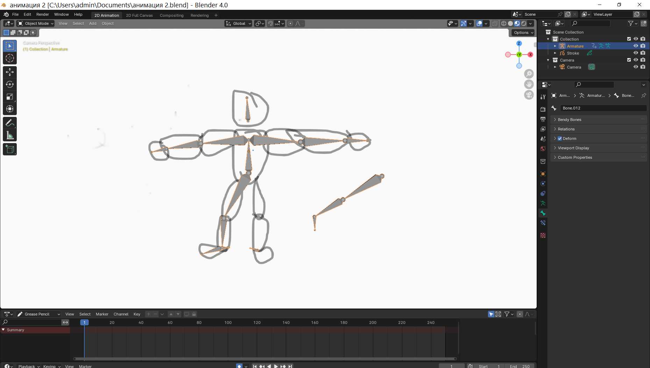
Task: Expand the Bendy Bones panel
Action: pos(569,120)
